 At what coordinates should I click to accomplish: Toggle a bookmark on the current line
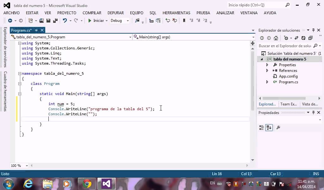pyautogui.click(x=184, y=21)
